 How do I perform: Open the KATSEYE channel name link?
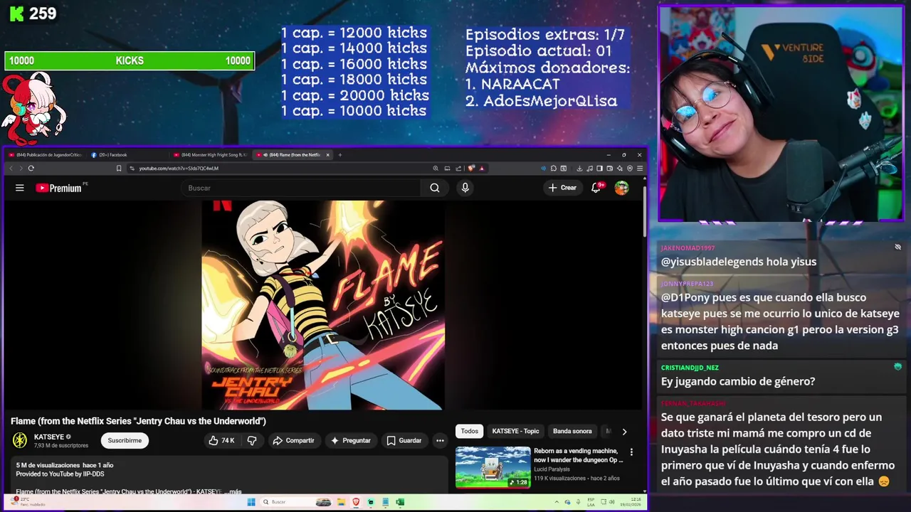point(49,437)
